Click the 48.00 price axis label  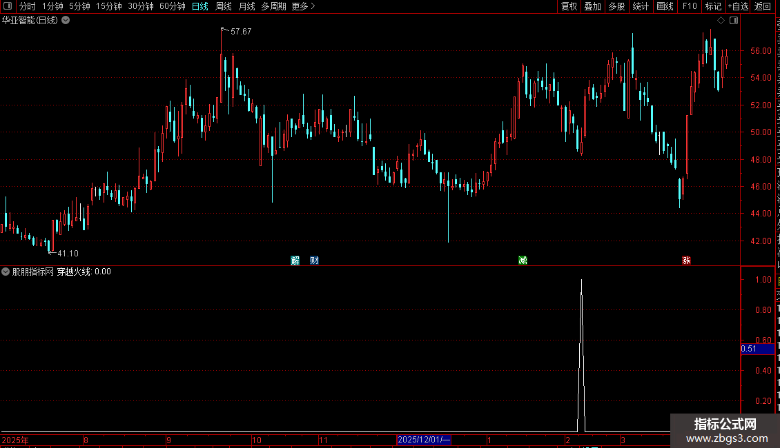[x=761, y=159]
